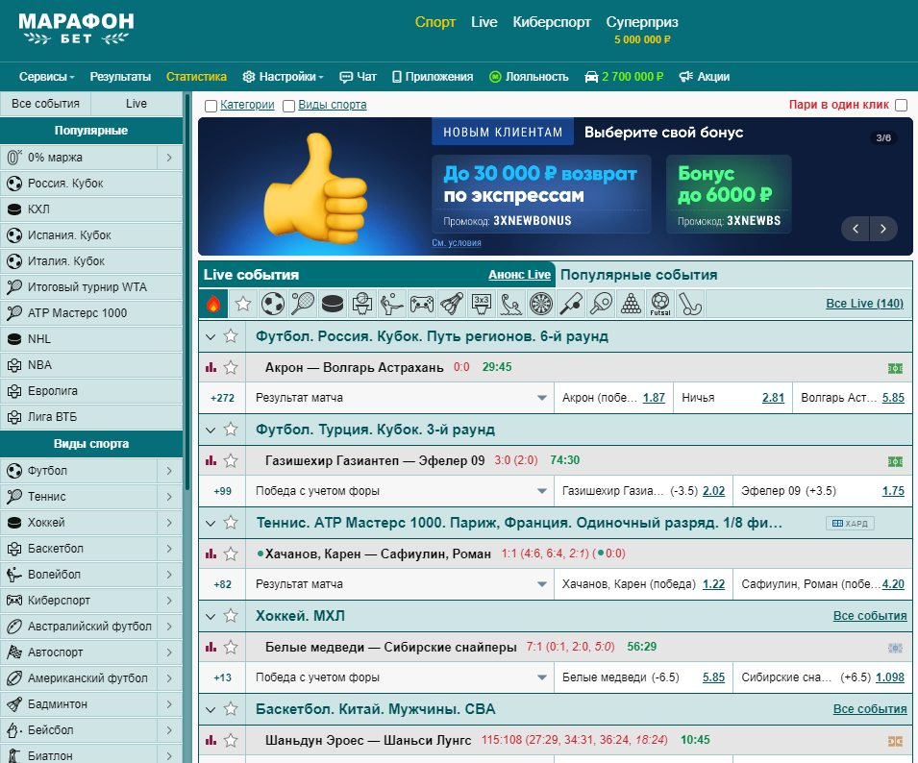This screenshot has width=918, height=763.
Task: Filter live events by badminton shuttlecock icon
Action: tap(452, 304)
